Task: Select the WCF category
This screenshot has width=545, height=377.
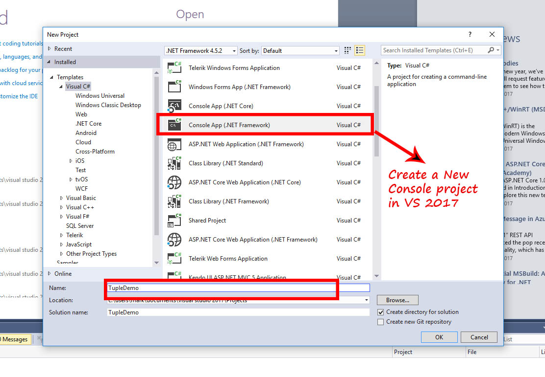Action: click(81, 189)
